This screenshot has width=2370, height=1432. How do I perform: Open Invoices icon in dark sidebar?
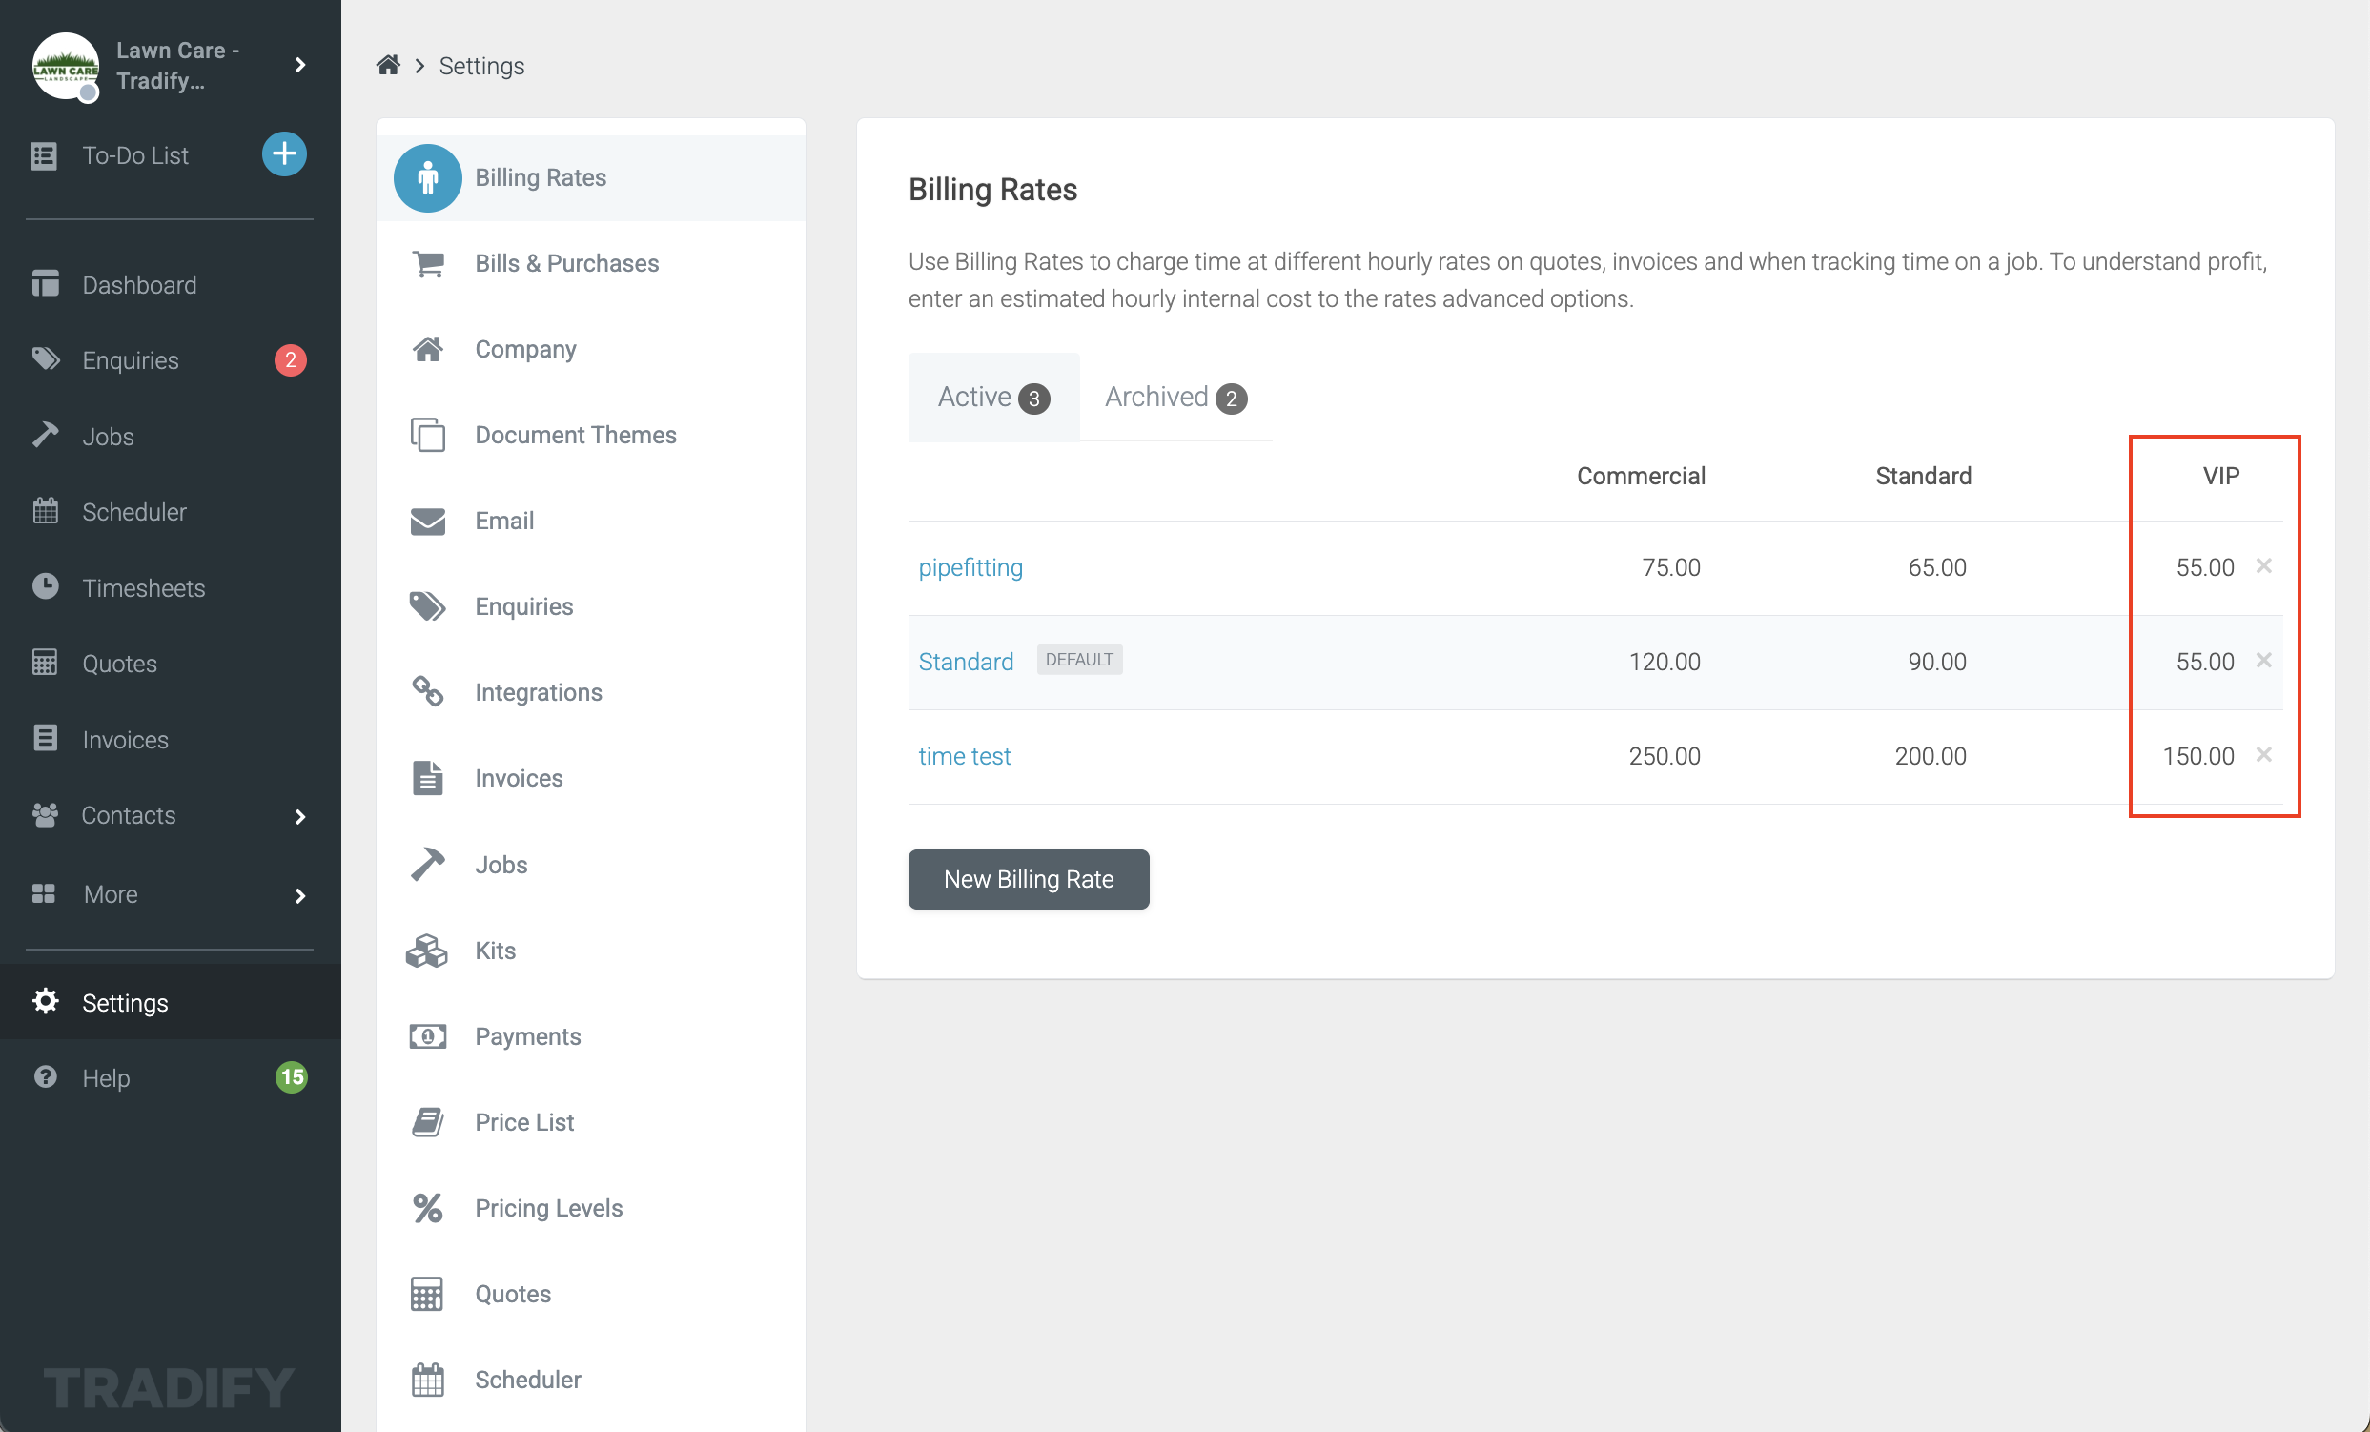(45, 739)
